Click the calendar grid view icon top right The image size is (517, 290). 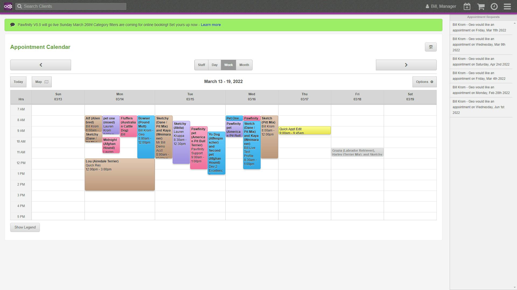[x=431, y=47]
